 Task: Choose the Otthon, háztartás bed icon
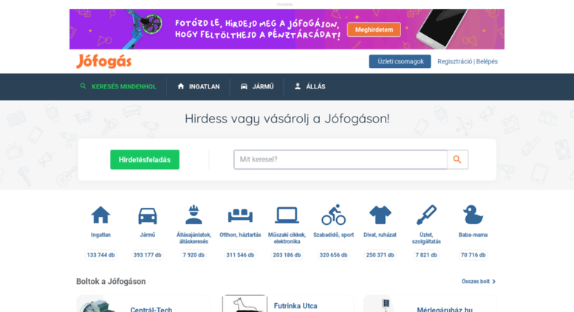click(x=240, y=215)
